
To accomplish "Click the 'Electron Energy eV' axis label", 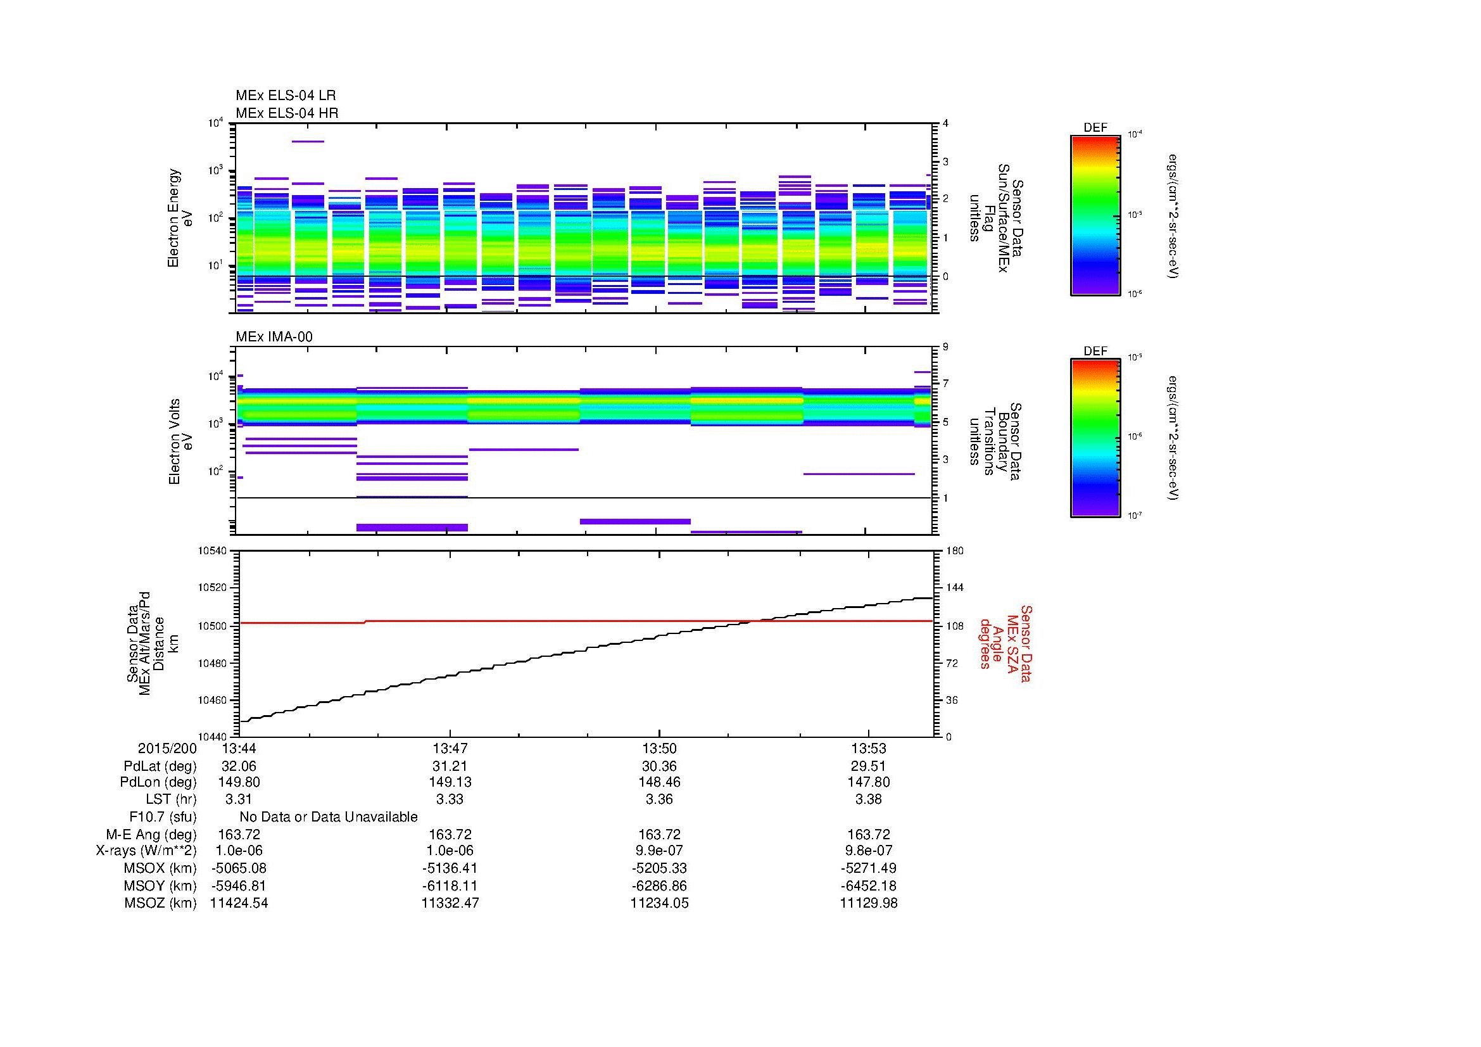I will pos(180,218).
